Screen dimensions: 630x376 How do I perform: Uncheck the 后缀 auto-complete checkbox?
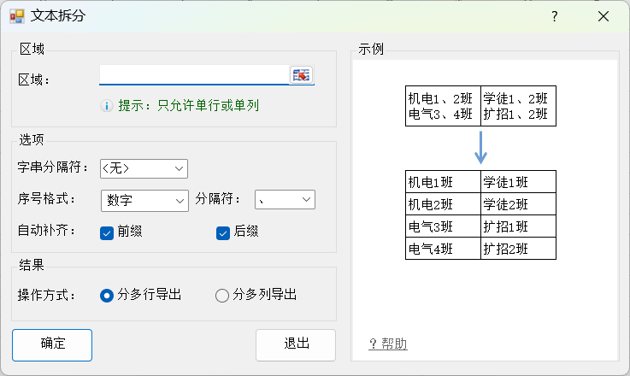(223, 233)
